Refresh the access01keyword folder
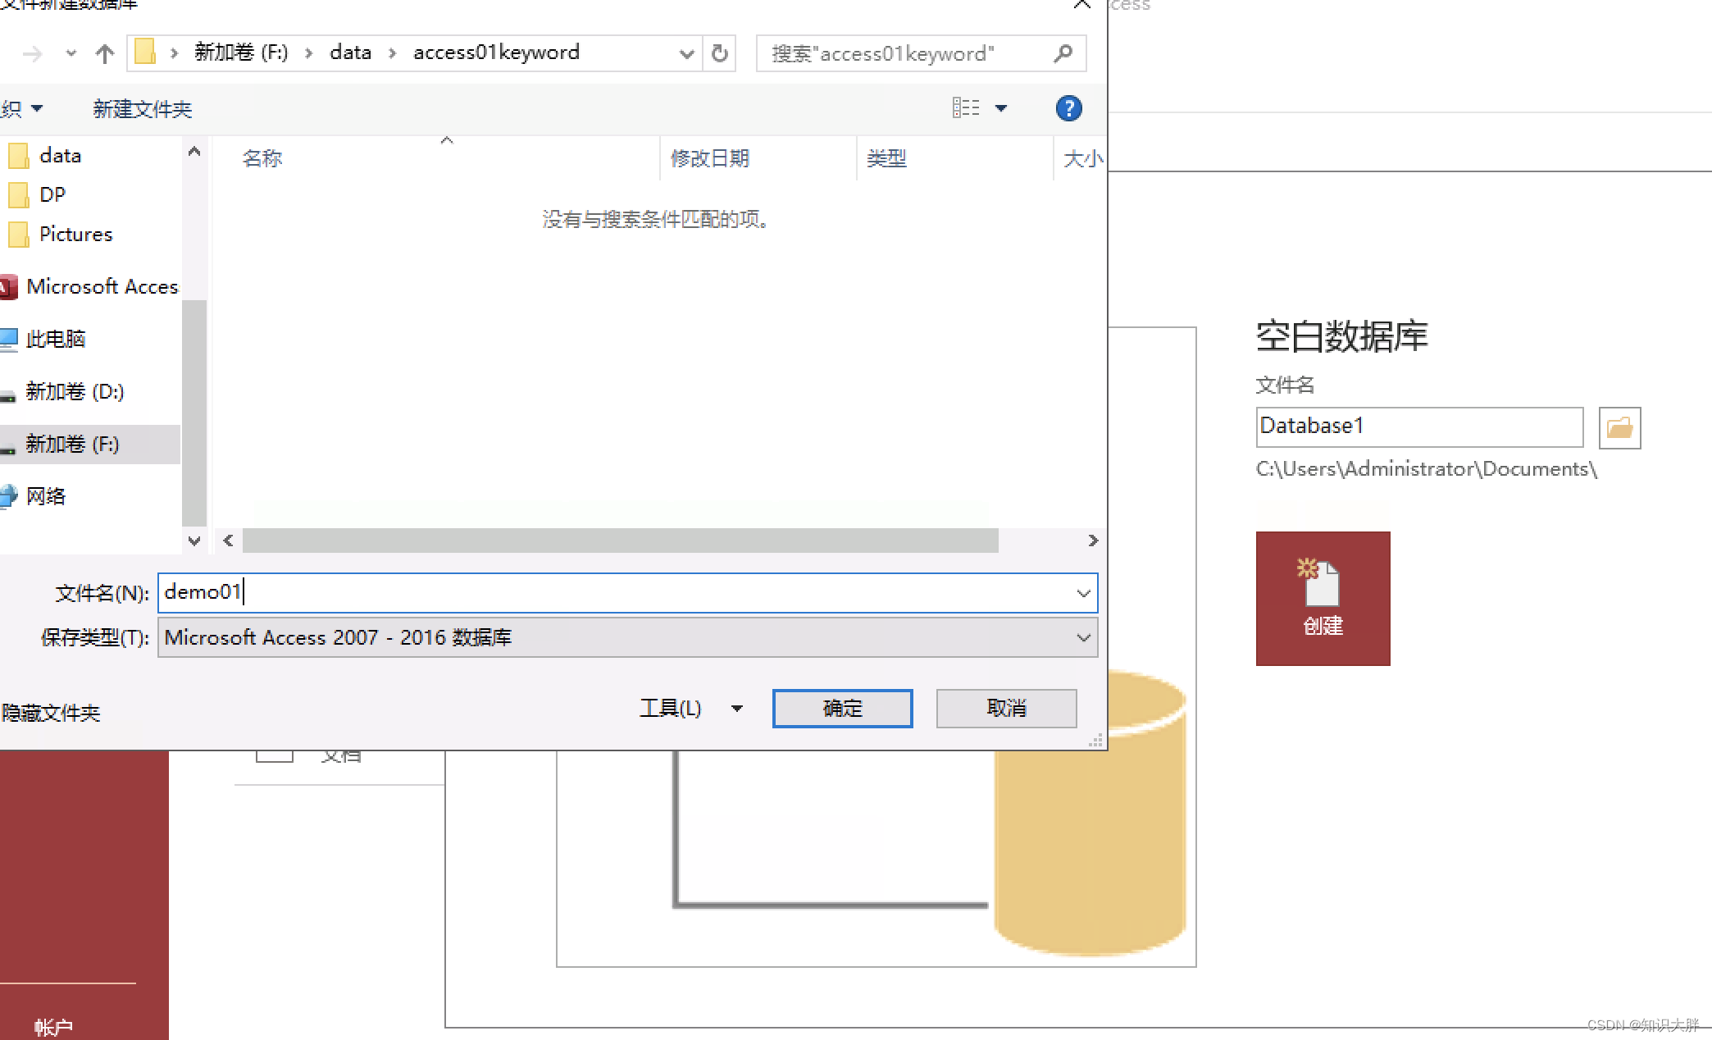The height and width of the screenshot is (1040, 1712). click(720, 53)
